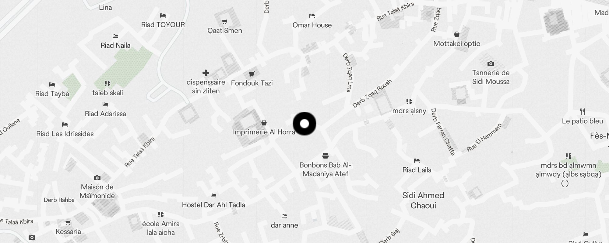
Task: Click the Bonbons Bab Al-Madaniya burger icon
Action: coord(326,156)
